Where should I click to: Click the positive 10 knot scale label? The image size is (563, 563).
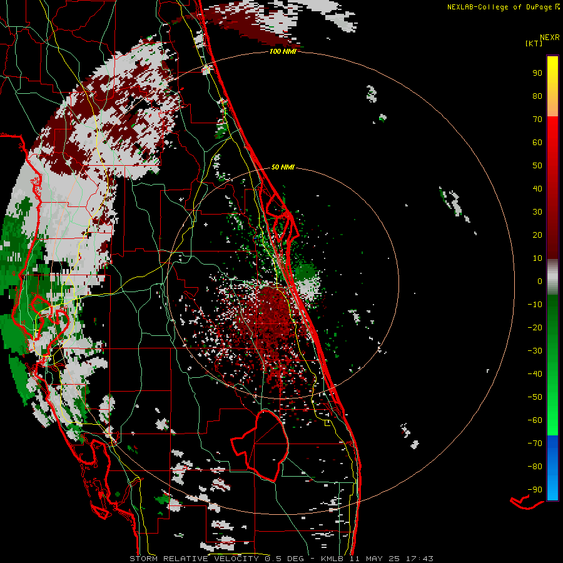click(537, 258)
